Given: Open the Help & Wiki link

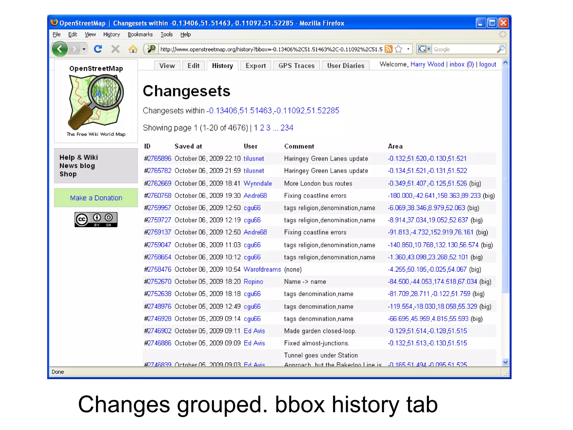Looking at the screenshot, I should (x=79, y=157).
